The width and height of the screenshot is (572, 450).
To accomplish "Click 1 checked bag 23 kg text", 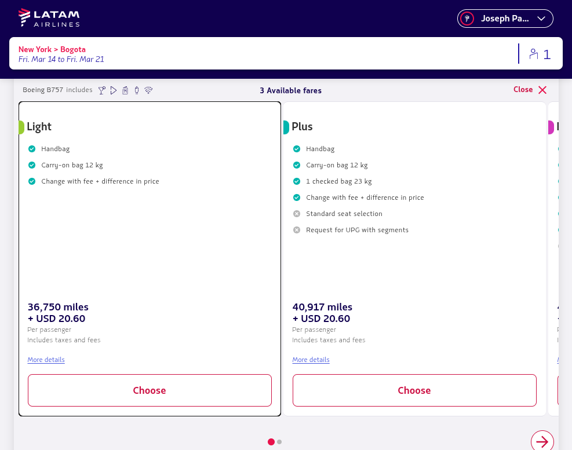I will (339, 181).
